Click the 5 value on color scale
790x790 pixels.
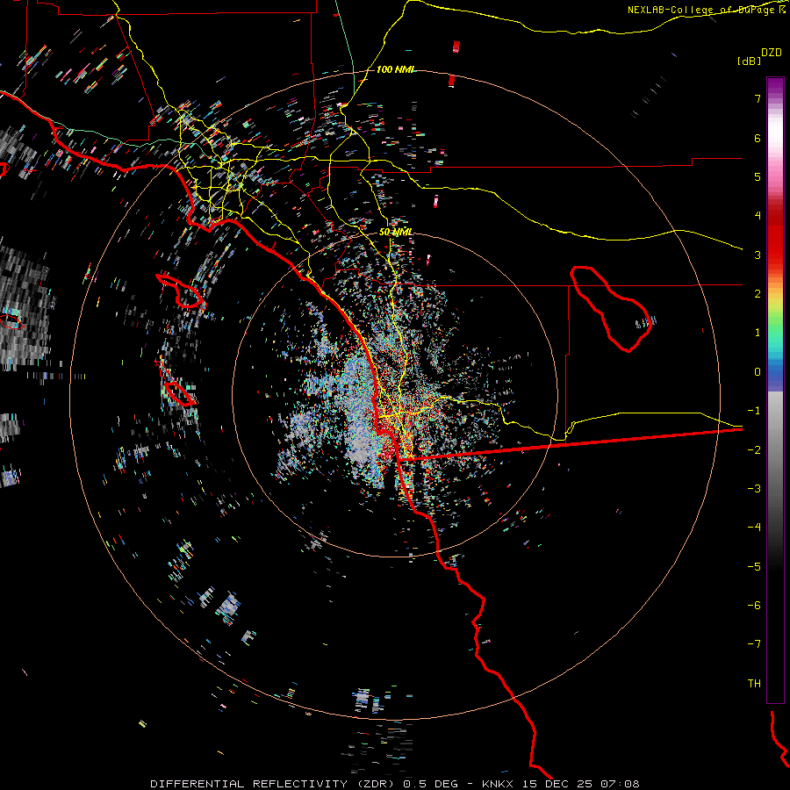tap(758, 176)
